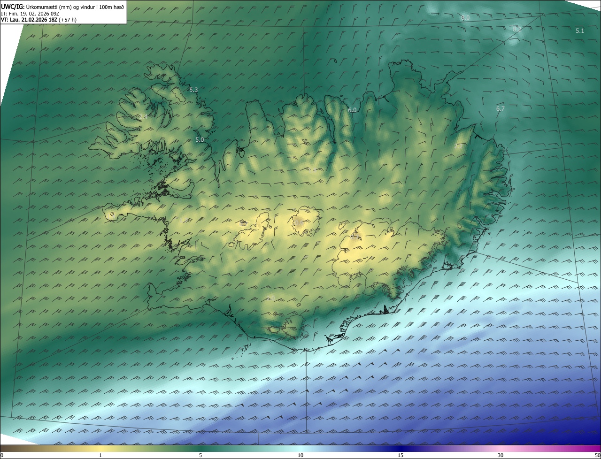Click the '30' tick on the color scale
This screenshot has width=601, height=459.
point(501,455)
